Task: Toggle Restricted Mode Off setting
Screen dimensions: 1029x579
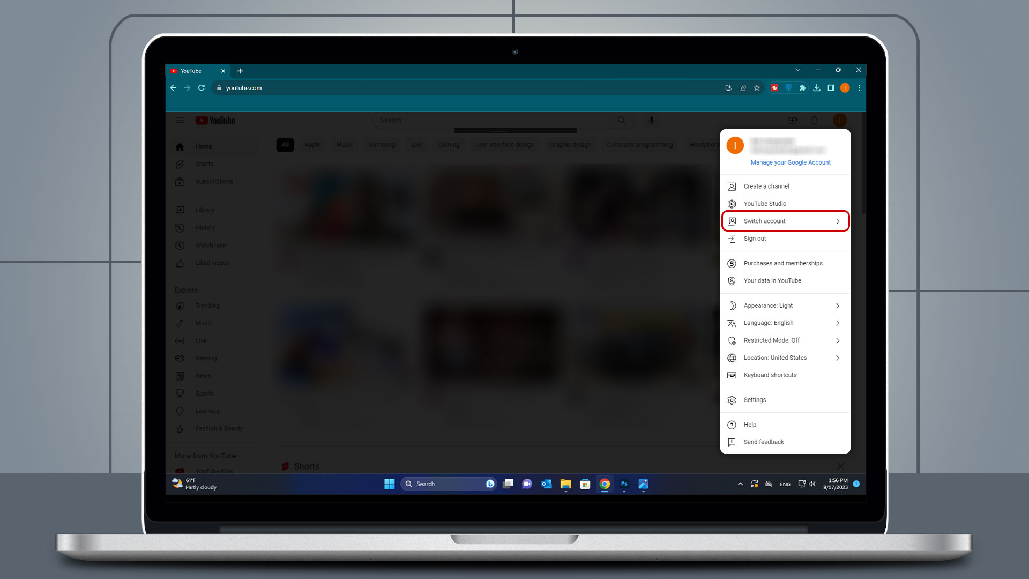Action: tap(785, 340)
